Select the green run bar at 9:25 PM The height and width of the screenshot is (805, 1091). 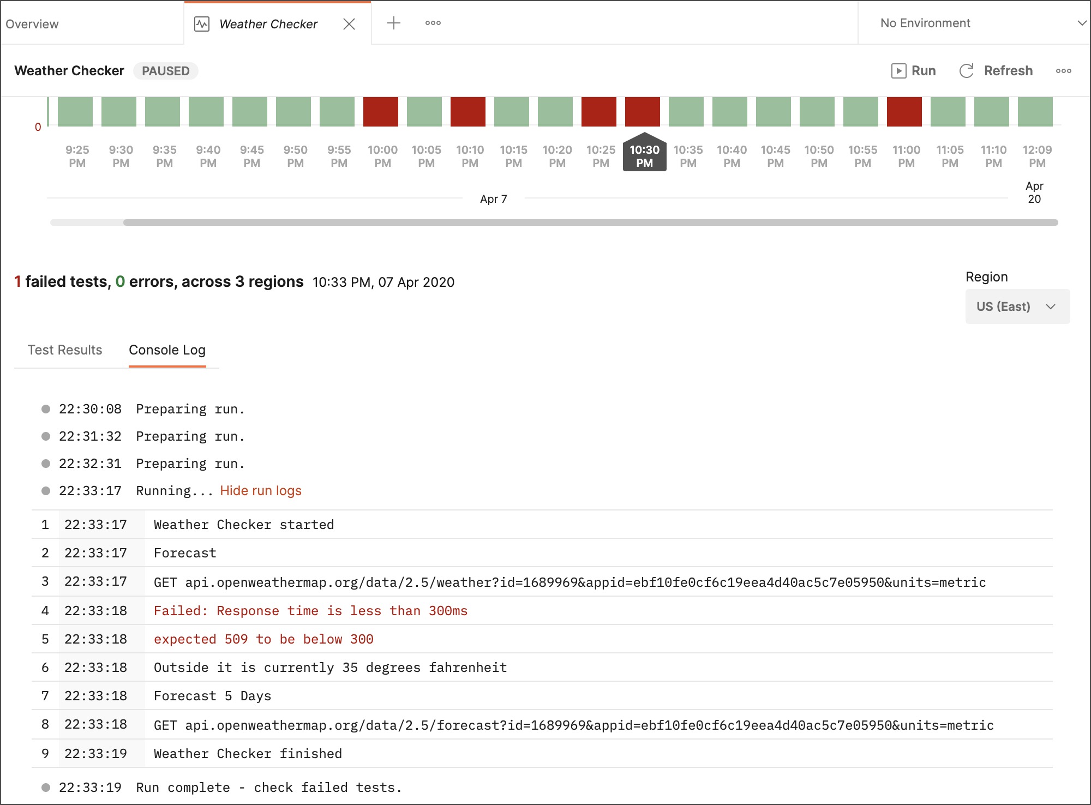point(76,112)
